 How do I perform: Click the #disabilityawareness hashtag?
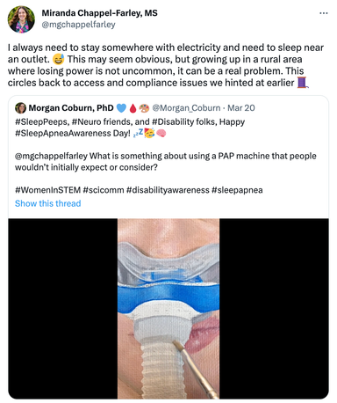tap(168, 190)
